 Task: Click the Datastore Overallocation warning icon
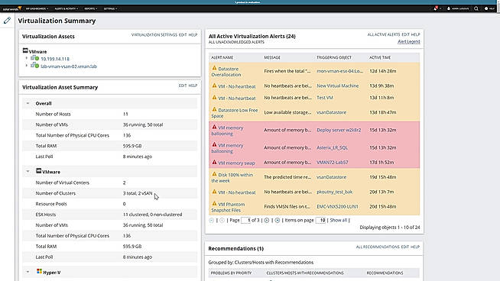pos(214,68)
